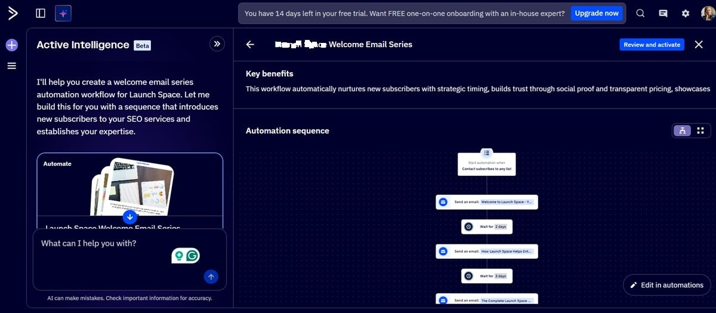Image resolution: width=716 pixels, height=313 pixels.
Task: Select the Contact subscribes to any list trigger
Action: click(x=487, y=169)
